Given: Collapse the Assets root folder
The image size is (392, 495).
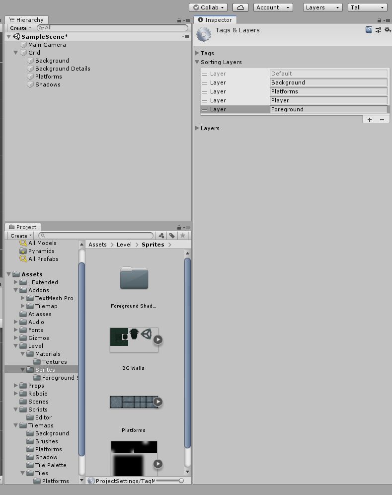Looking at the screenshot, I should click(9, 274).
